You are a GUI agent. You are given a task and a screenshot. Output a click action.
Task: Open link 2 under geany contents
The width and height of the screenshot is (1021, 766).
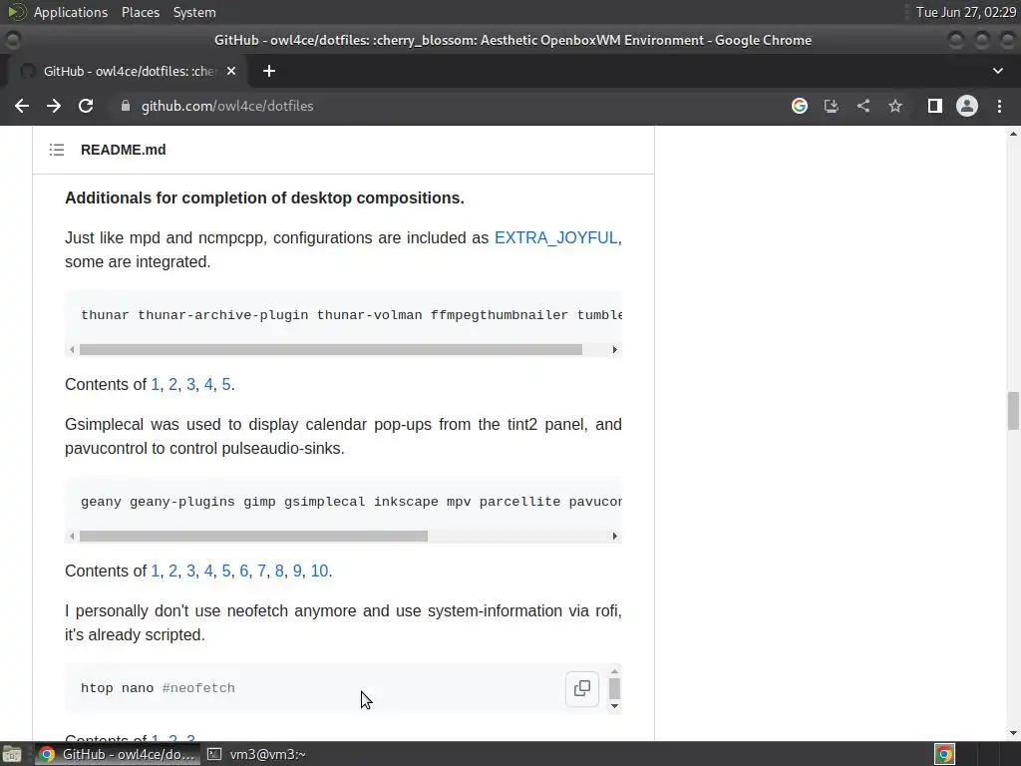(172, 571)
